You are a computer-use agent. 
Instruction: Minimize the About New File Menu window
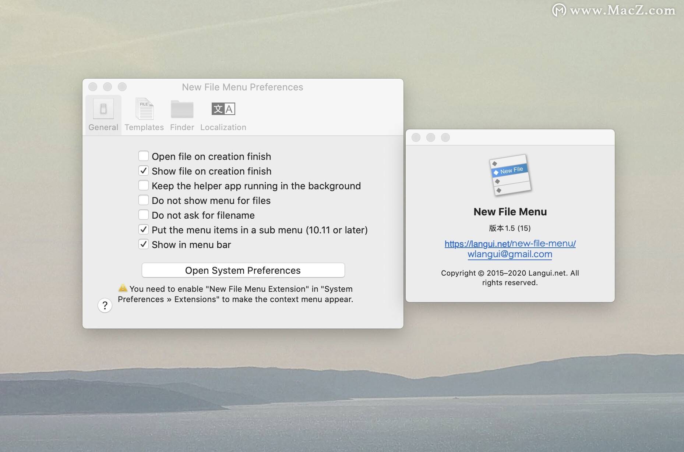click(431, 137)
